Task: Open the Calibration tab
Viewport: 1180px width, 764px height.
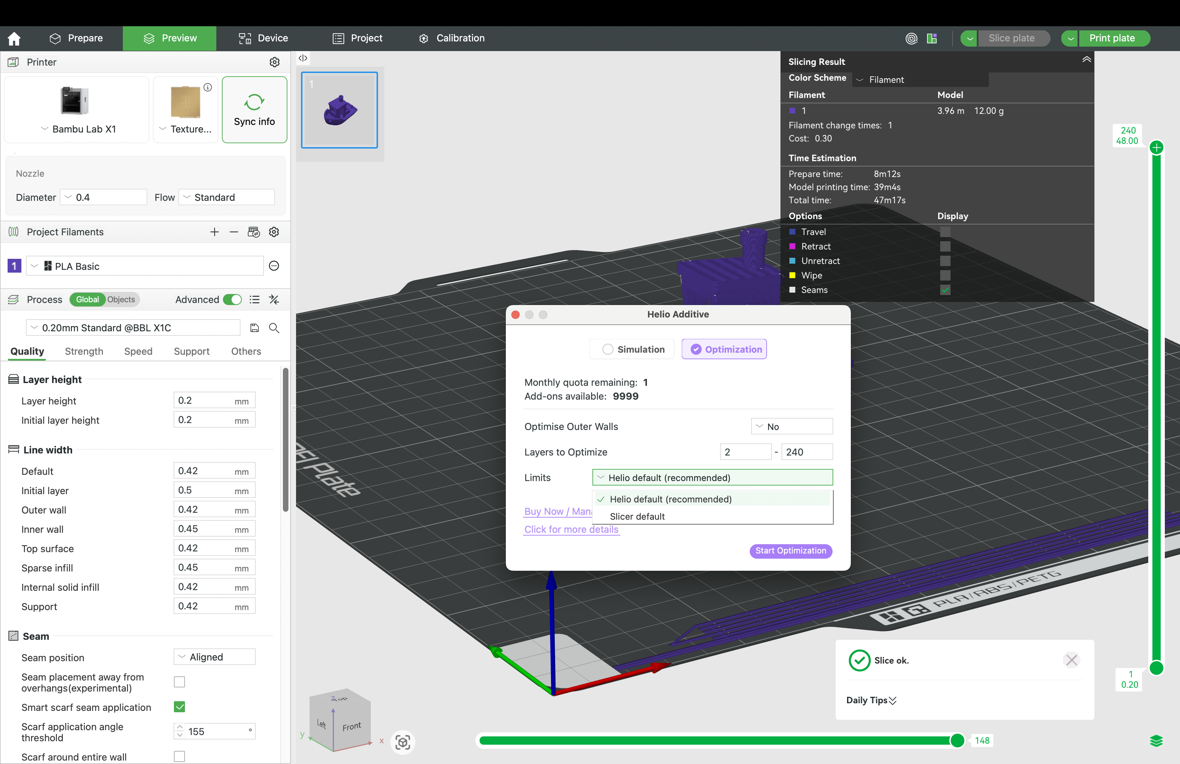Action: pos(452,38)
